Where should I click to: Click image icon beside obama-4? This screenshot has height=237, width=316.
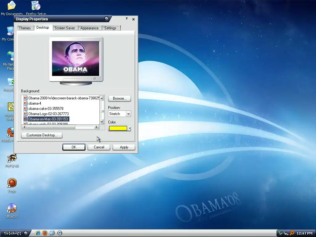[25, 103]
